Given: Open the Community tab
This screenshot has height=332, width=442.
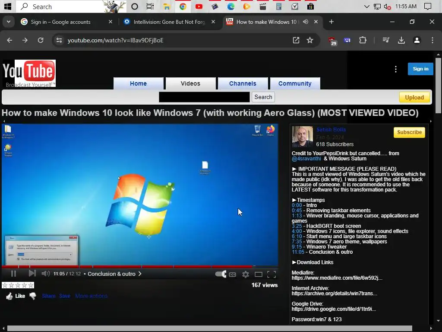Looking at the screenshot, I should pos(295,83).
